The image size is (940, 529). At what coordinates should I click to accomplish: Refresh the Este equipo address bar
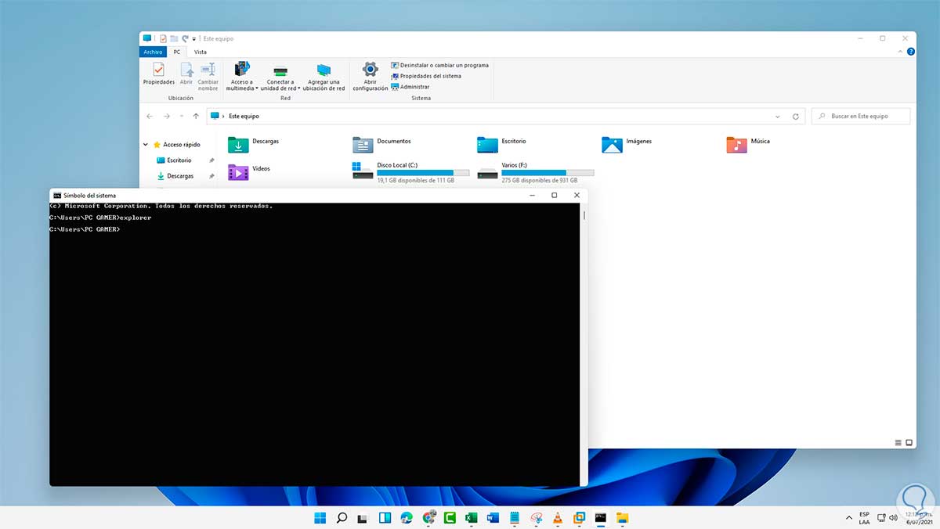point(796,116)
